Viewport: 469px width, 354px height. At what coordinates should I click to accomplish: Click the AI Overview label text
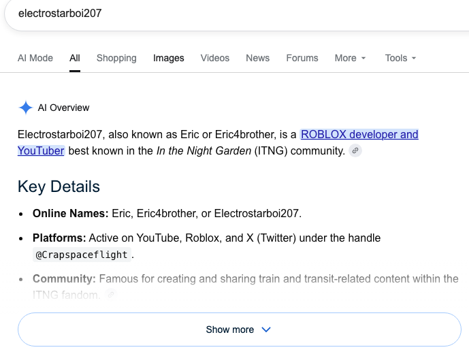pyautogui.click(x=63, y=108)
